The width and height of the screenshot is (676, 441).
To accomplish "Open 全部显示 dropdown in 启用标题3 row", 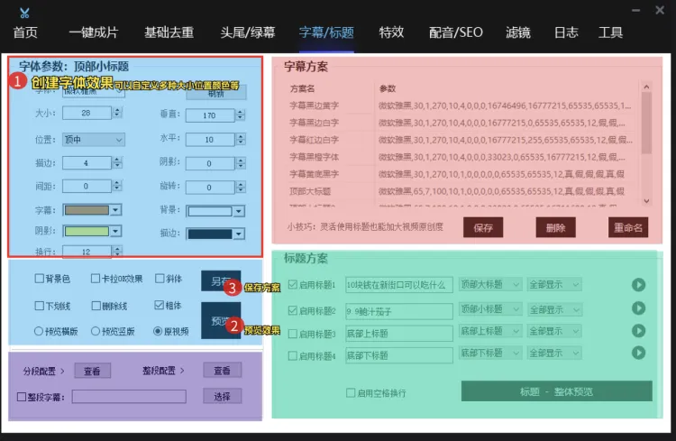I will tap(554, 331).
